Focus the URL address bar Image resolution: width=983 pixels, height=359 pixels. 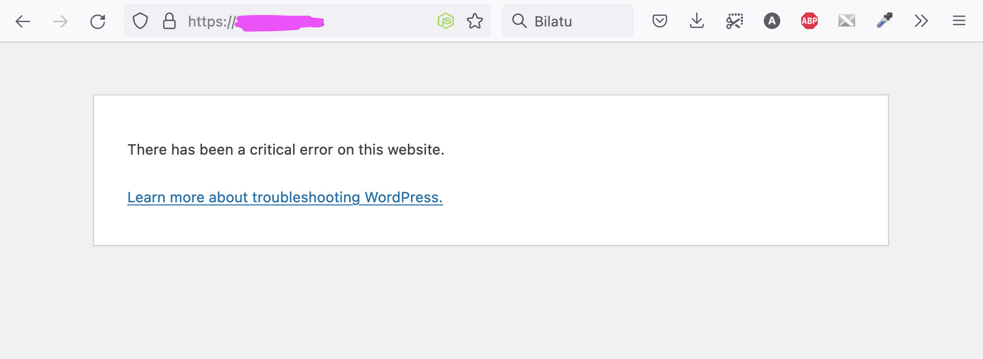click(x=308, y=21)
